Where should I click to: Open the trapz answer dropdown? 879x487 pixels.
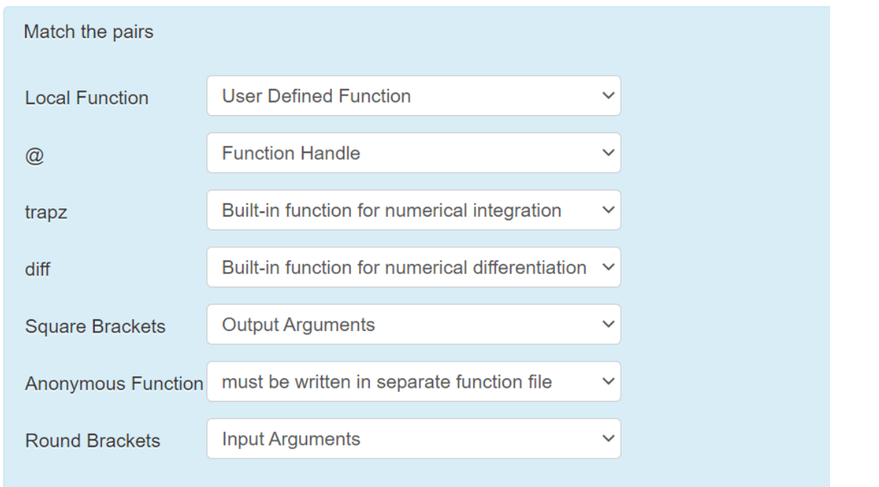pos(412,210)
